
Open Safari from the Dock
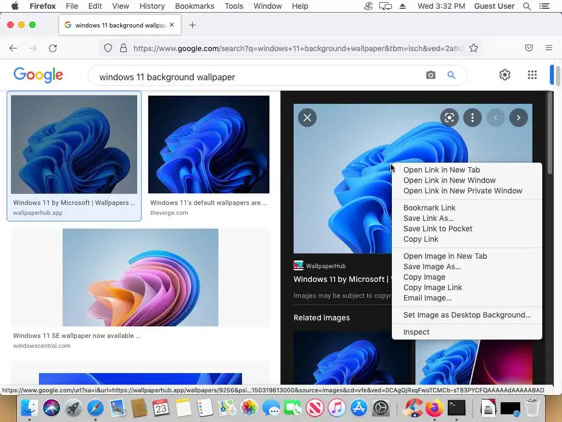(x=95, y=408)
